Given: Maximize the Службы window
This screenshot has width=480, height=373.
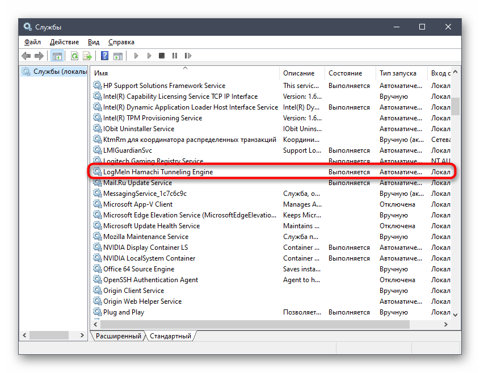Looking at the screenshot, I should click(422, 27).
